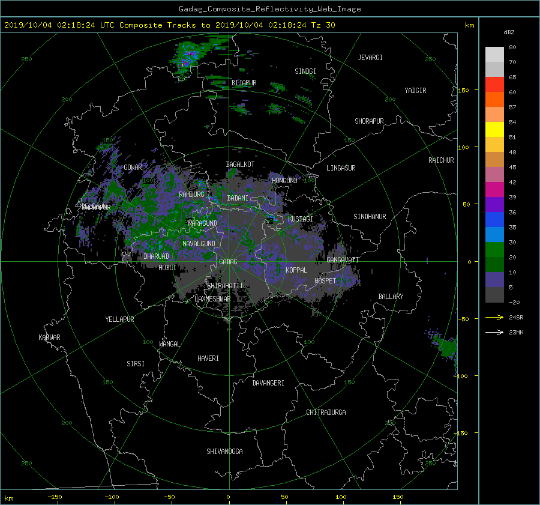The height and width of the screenshot is (505, 540).
Task: Click the GADAG radar center label
Action: [228, 262]
